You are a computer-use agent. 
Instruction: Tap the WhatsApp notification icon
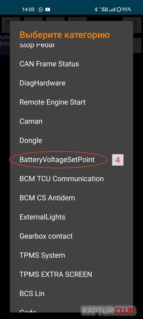pos(41,9)
